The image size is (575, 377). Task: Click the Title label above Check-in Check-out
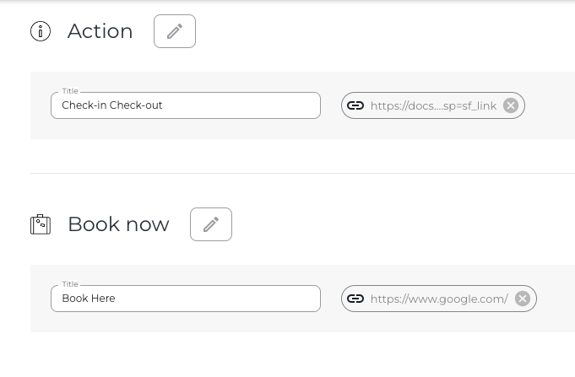point(70,91)
